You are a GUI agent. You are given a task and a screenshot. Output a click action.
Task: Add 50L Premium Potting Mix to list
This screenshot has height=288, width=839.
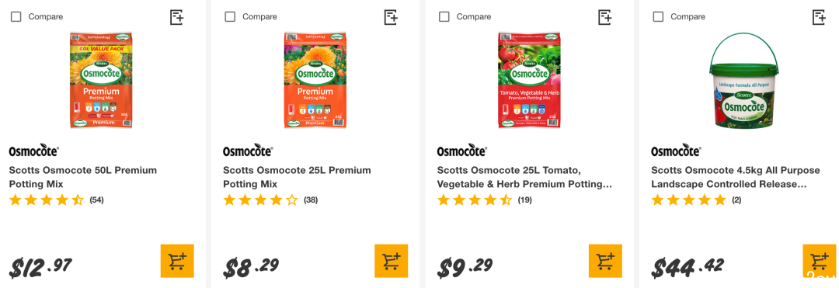pos(177,17)
